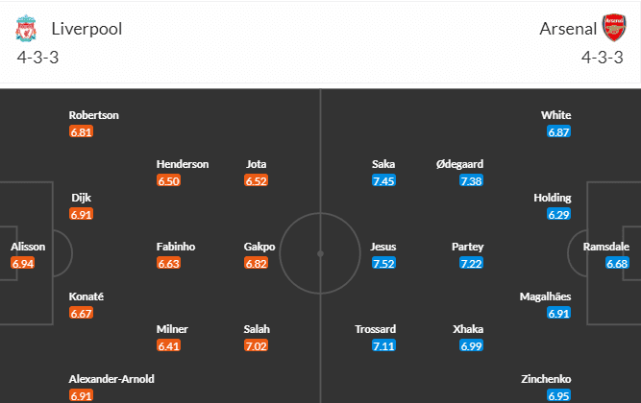
Task: Click Holding's 6.29 rating badge
Action: (x=559, y=214)
